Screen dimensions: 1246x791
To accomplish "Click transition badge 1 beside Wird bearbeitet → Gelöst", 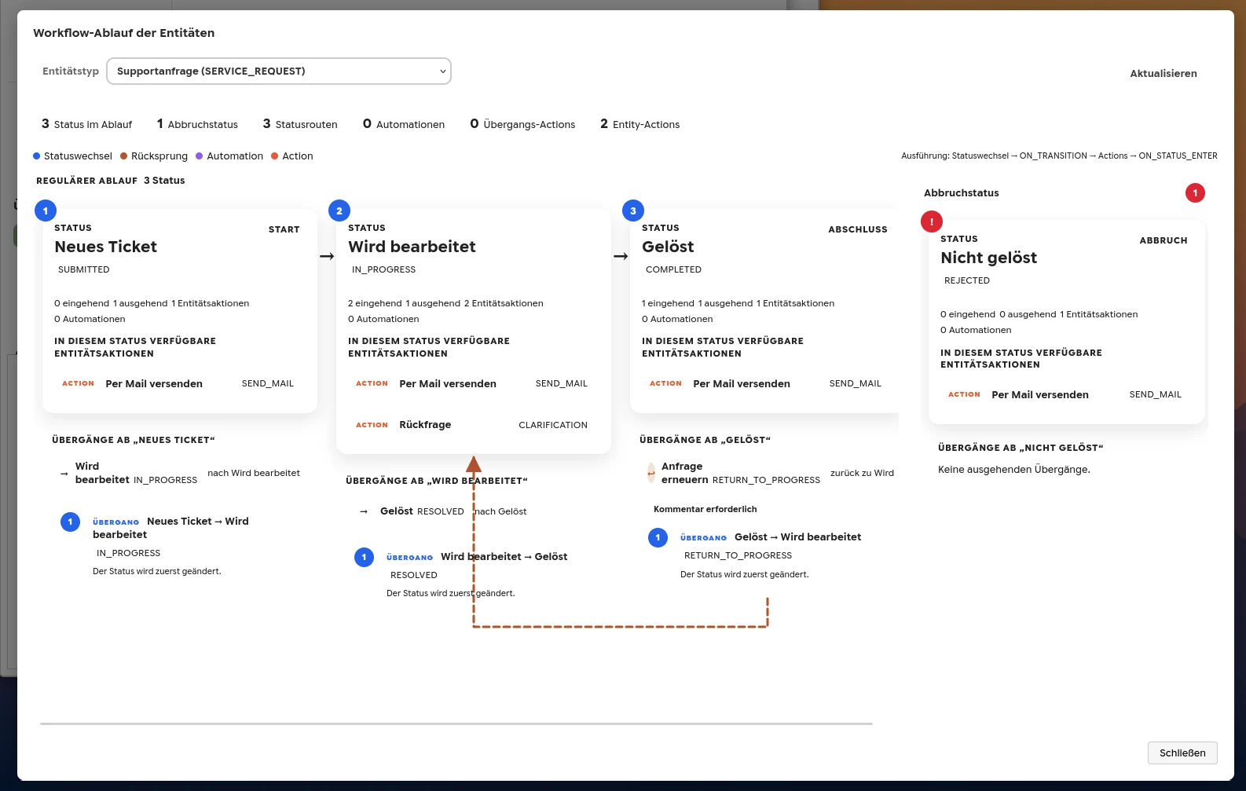I will (364, 557).
